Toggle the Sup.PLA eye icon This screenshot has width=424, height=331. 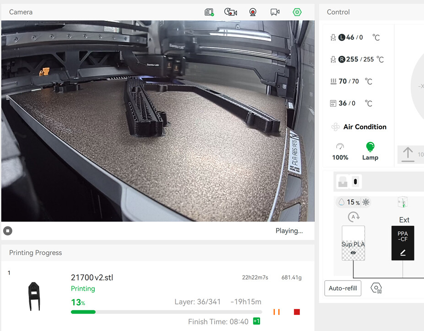pyautogui.click(x=353, y=253)
